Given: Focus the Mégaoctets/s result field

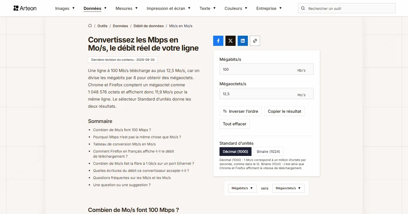Looking at the screenshot, I should (x=267, y=94).
